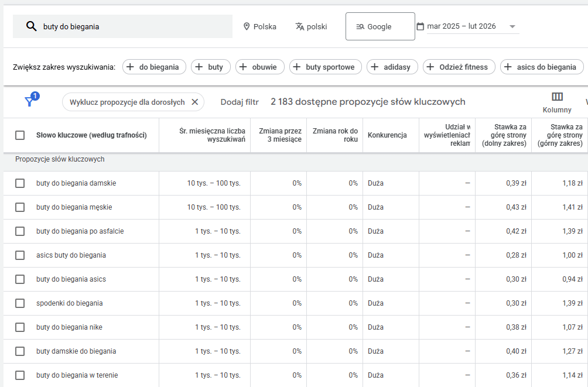588x387 pixels.
Task: Click Dodaj filtr
Action: point(240,102)
